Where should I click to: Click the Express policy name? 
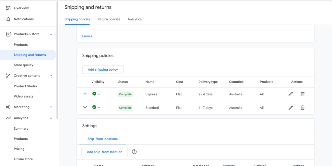(x=151, y=94)
